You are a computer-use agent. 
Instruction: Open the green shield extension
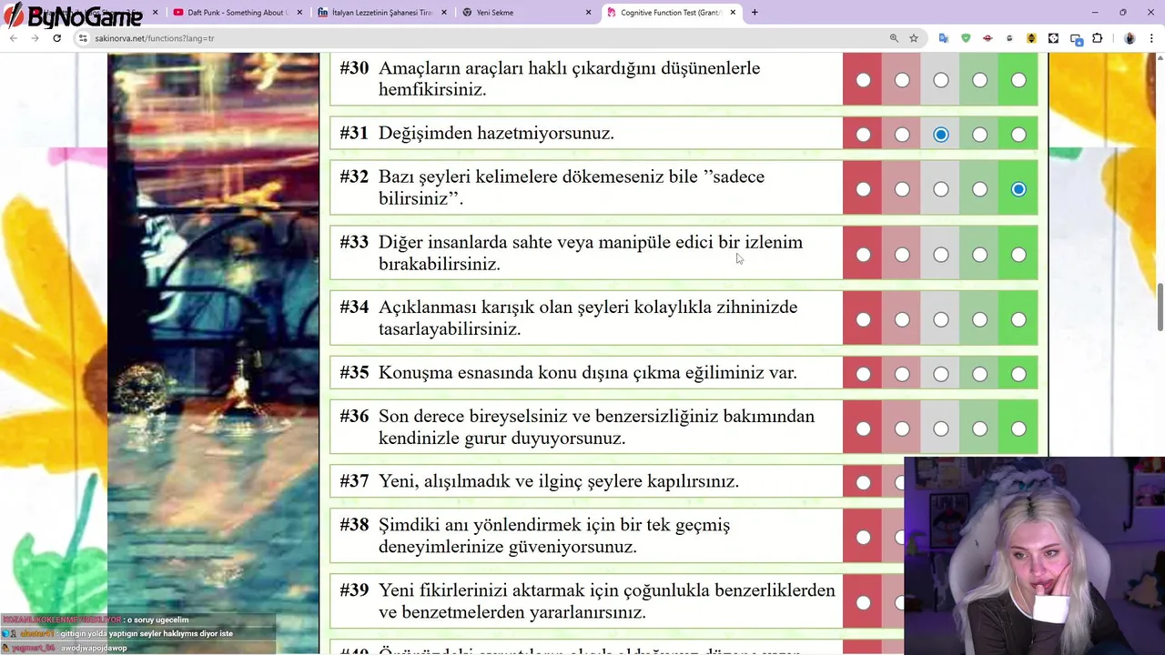(x=966, y=38)
